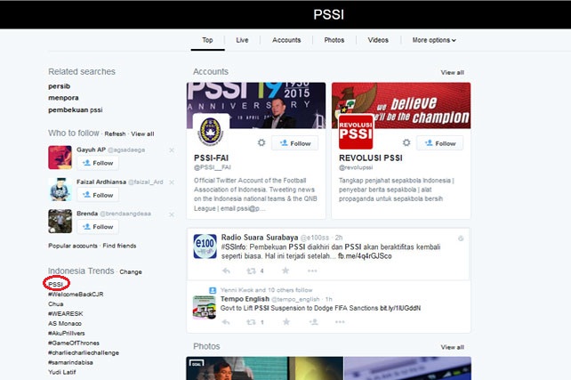This screenshot has width=571, height=380.
Task: Open Find friends link
Action: [119, 246]
